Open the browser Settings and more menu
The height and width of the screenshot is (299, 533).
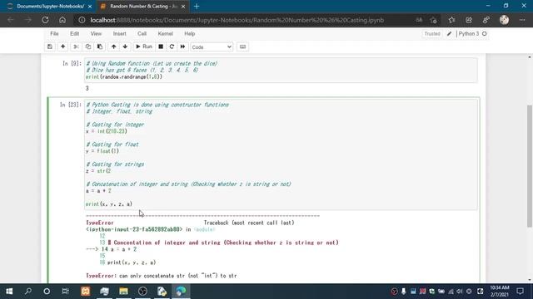pos(522,20)
